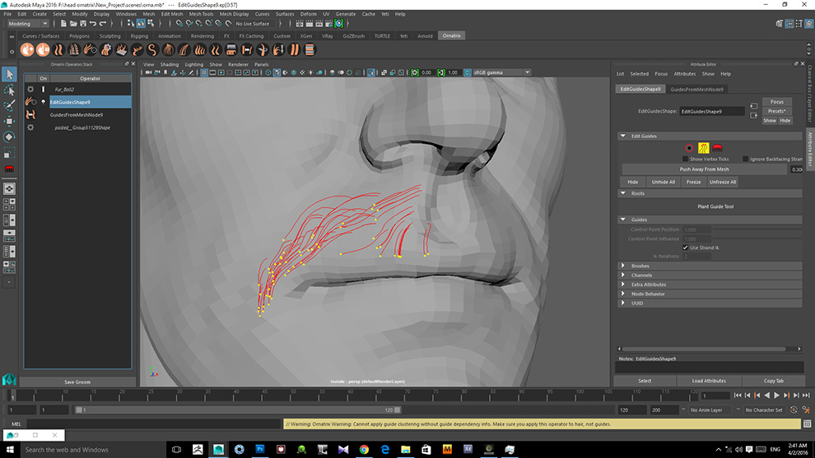Switch to the GuidesFromMeshNode9 tab

(697, 89)
